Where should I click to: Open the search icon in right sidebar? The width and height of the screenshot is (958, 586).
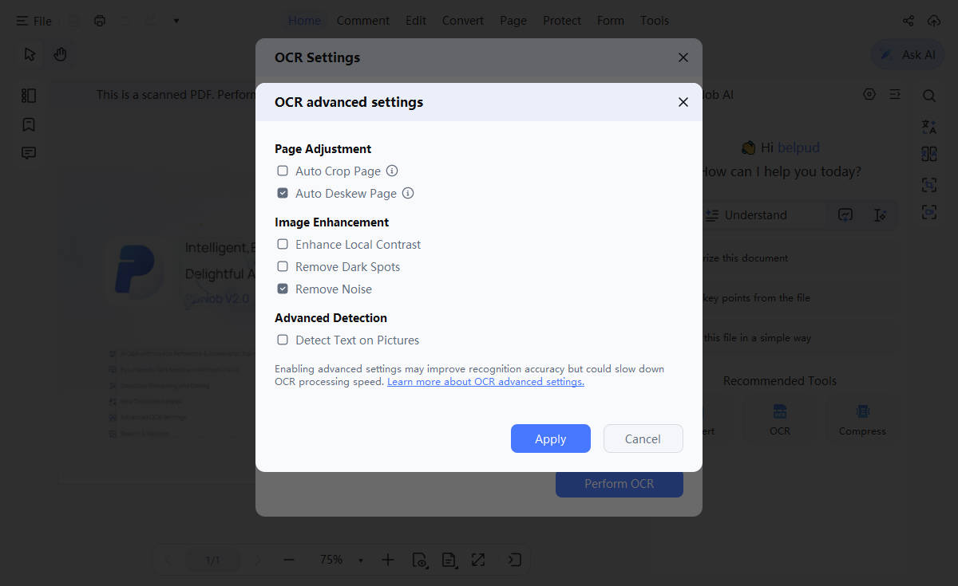[x=929, y=96]
